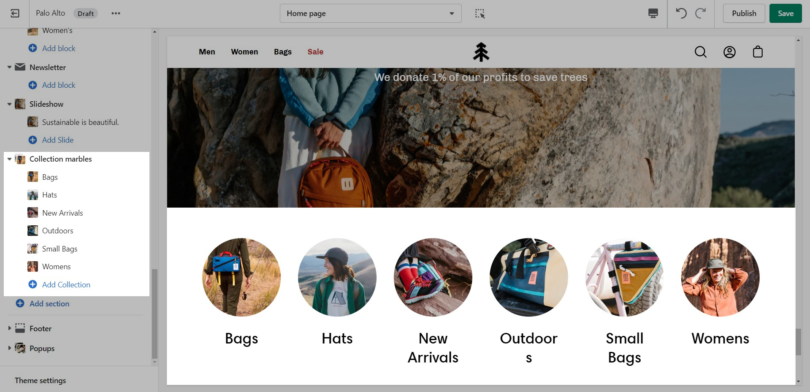Collapse the Collection marbles section
The image size is (810, 392).
click(9, 159)
